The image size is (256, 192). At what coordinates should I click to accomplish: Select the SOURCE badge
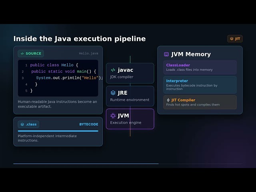coord(31,53)
